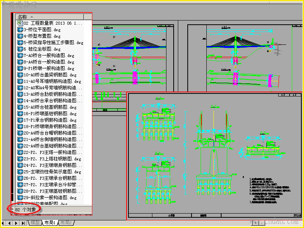Select the icon of 6 桩位坐标图.dwg

click(x=20, y=49)
